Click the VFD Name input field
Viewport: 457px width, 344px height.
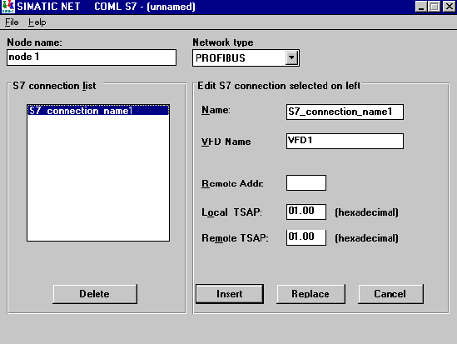[x=345, y=141]
